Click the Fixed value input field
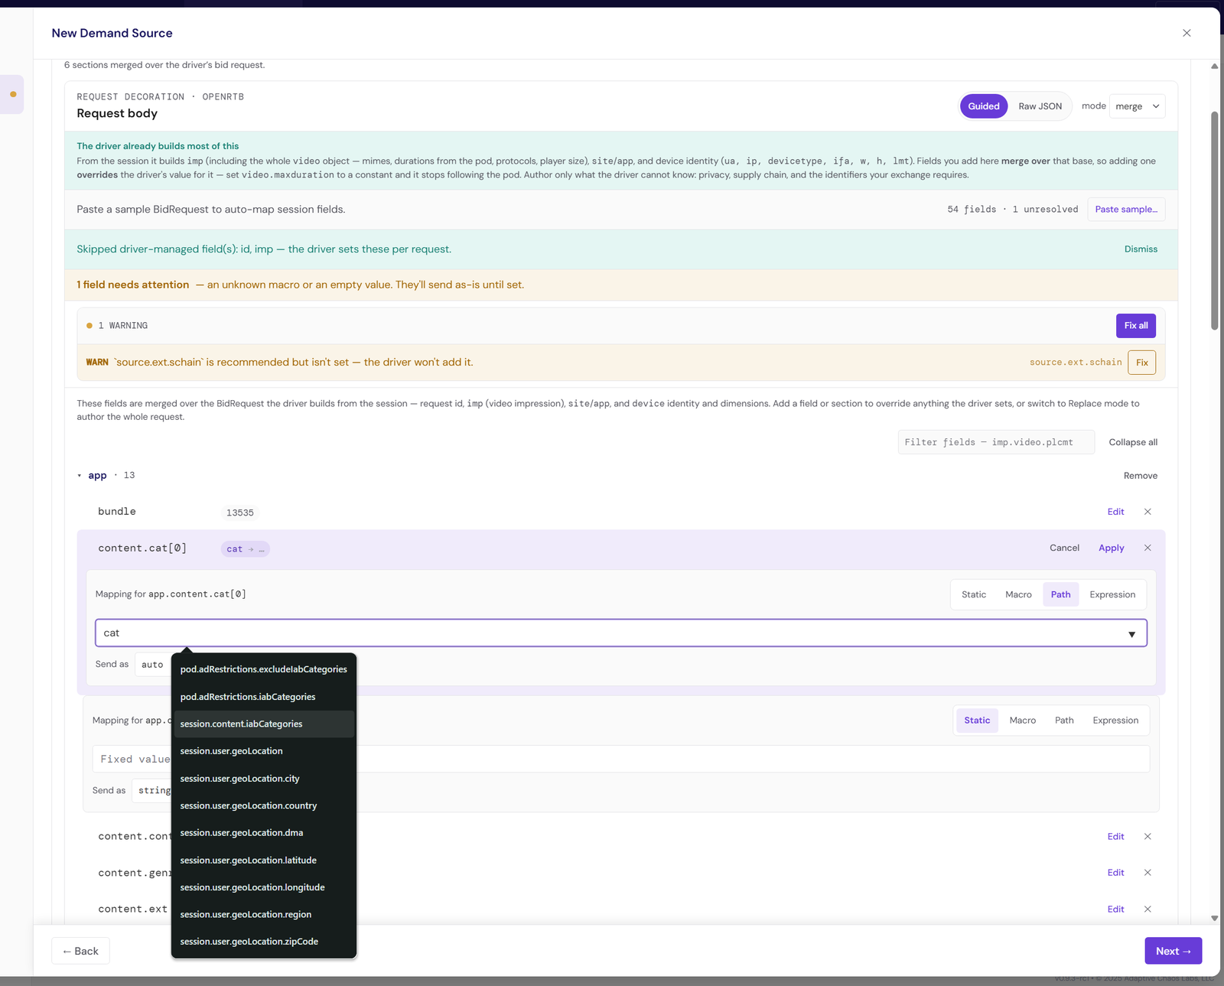The width and height of the screenshot is (1224, 986). [x=620, y=759]
